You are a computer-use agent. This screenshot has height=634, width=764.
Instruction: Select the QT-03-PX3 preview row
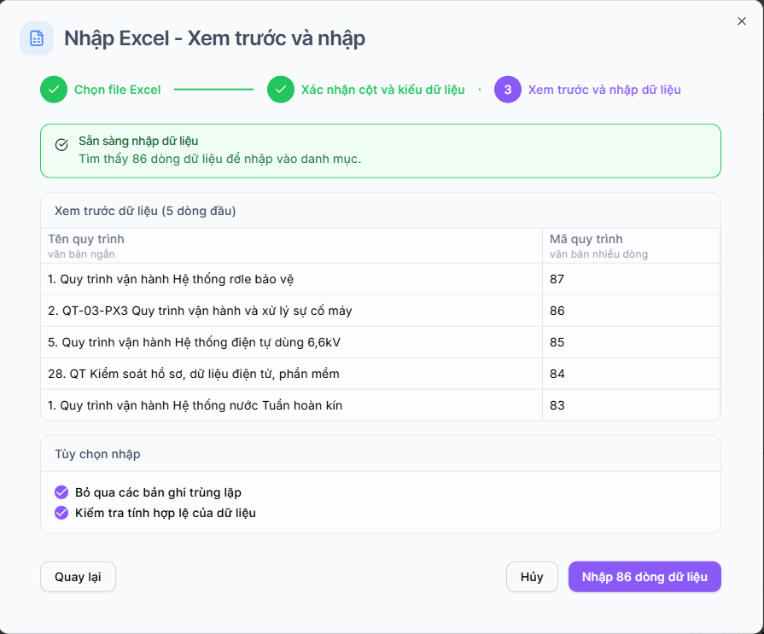point(381,311)
